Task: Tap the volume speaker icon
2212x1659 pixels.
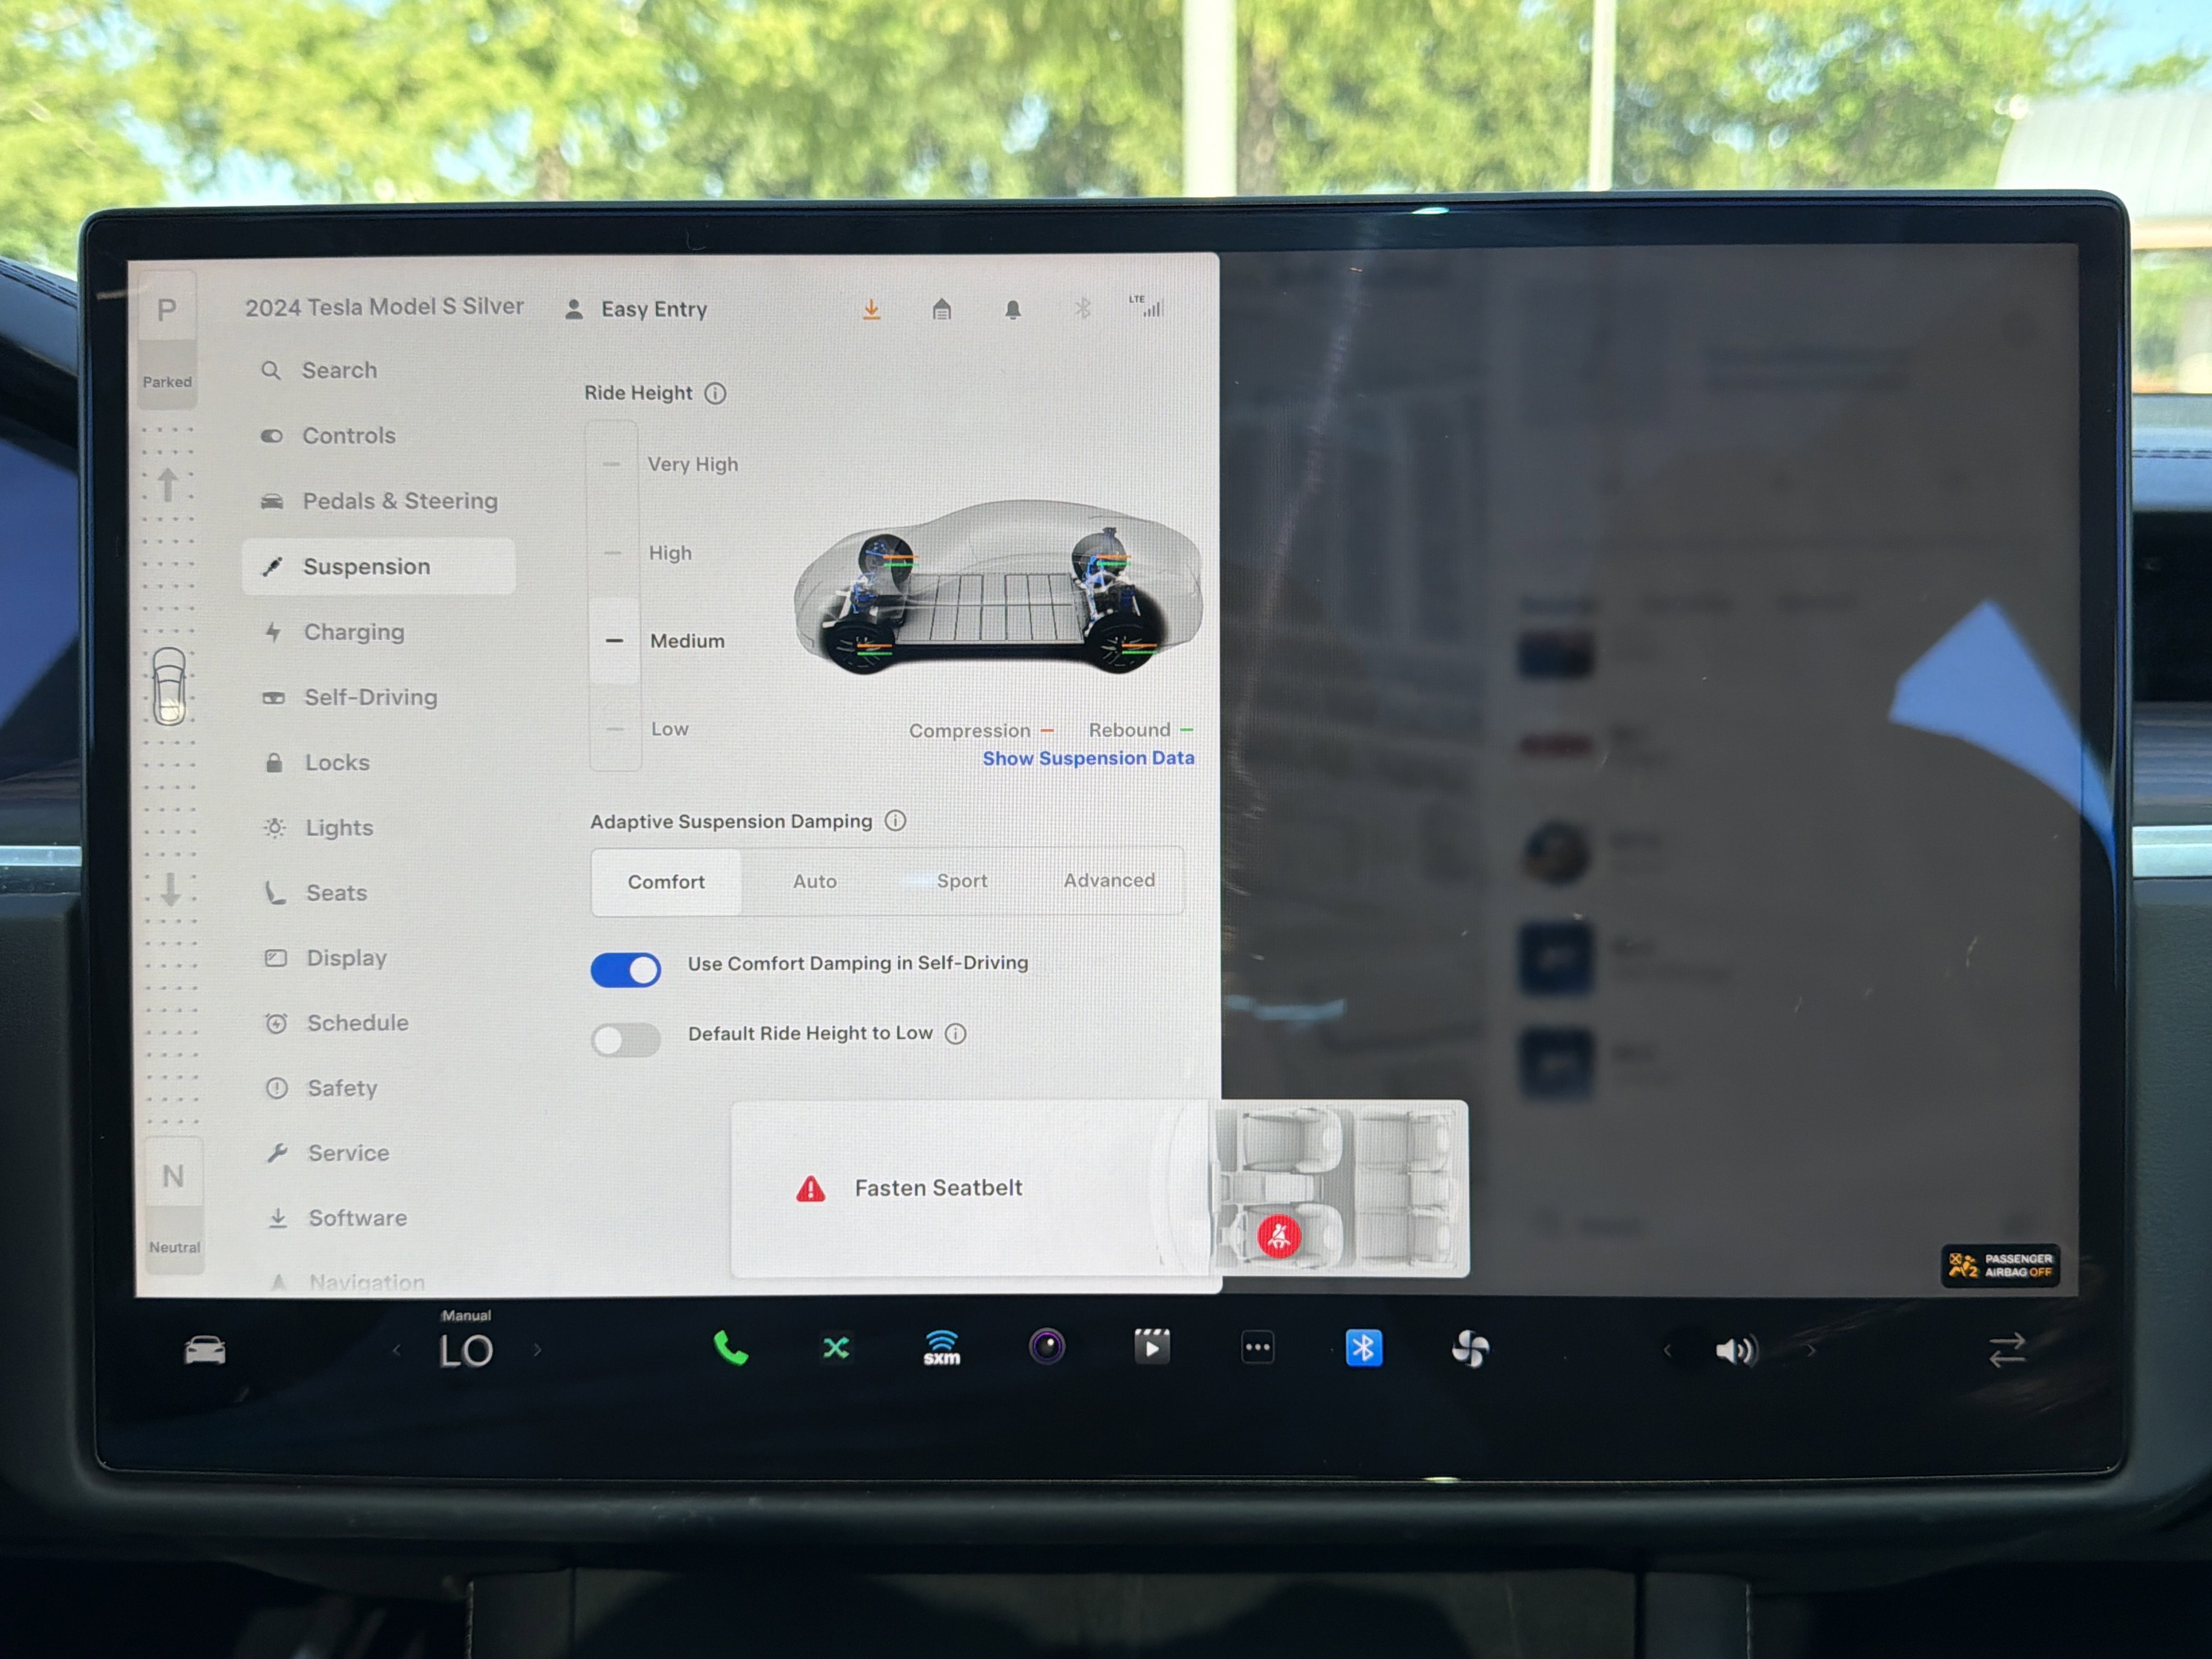Action: pos(1736,1351)
